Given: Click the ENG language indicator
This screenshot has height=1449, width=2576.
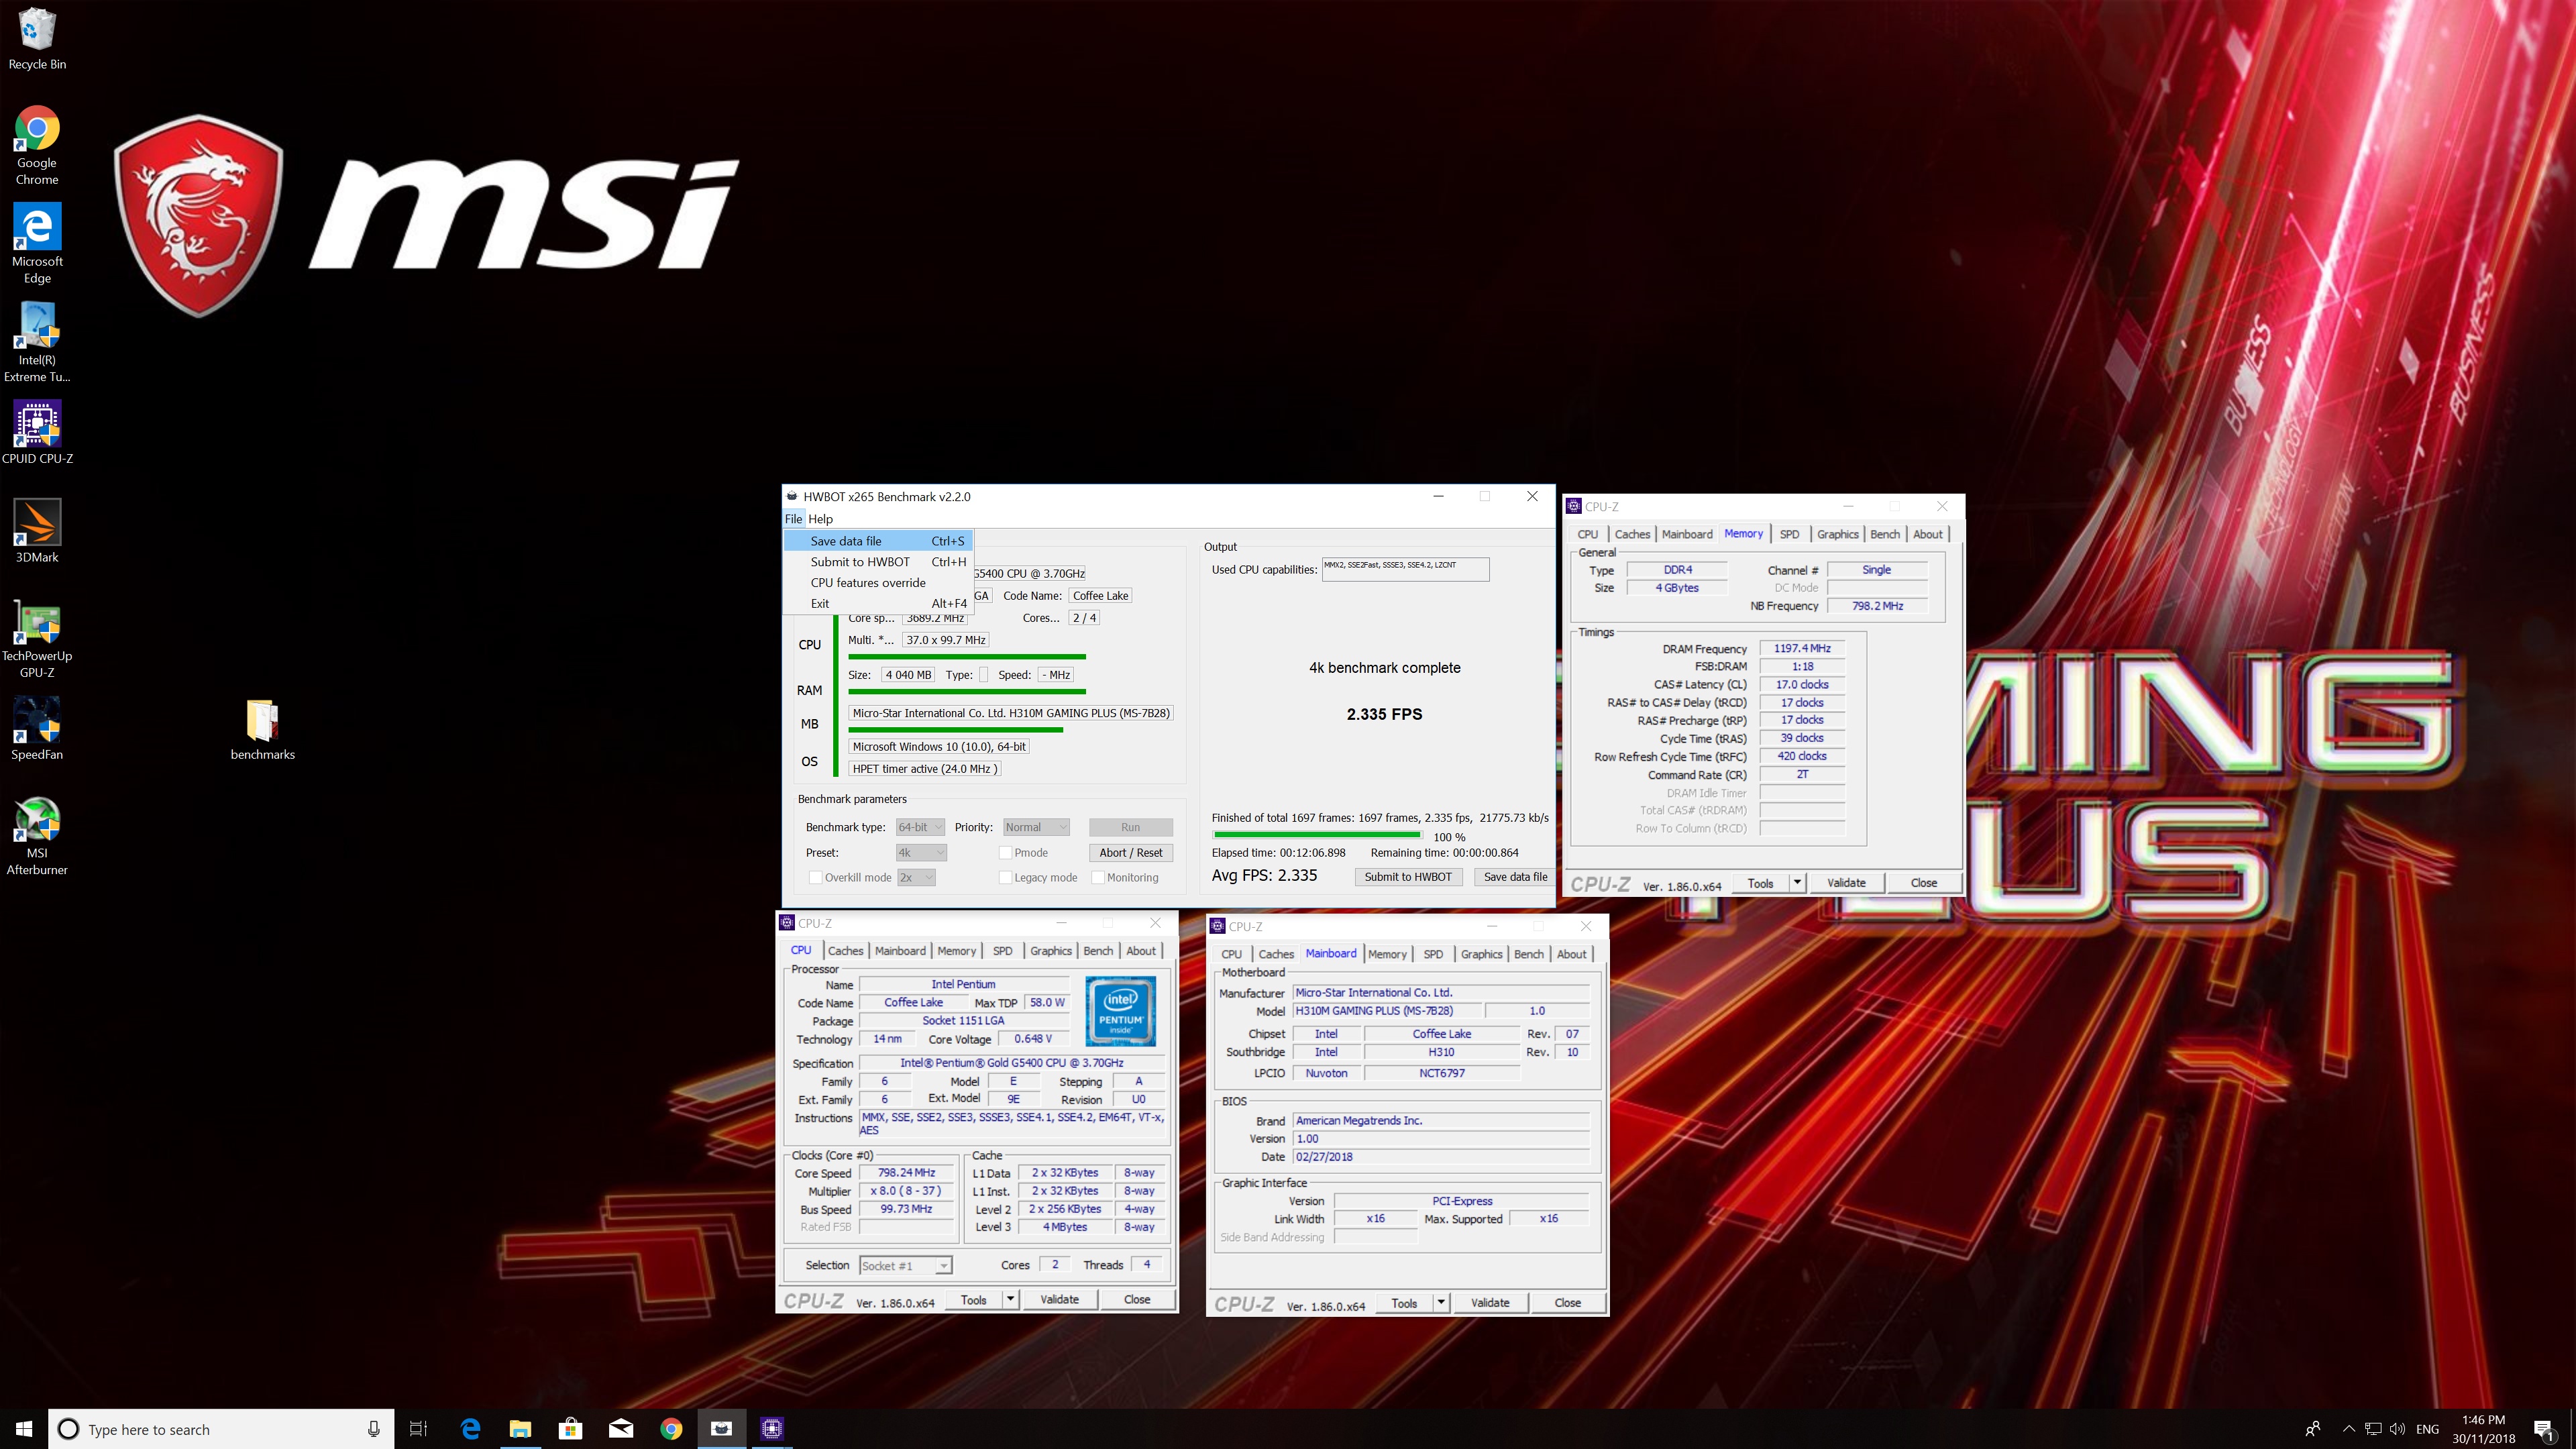Looking at the screenshot, I should 2427,1429.
